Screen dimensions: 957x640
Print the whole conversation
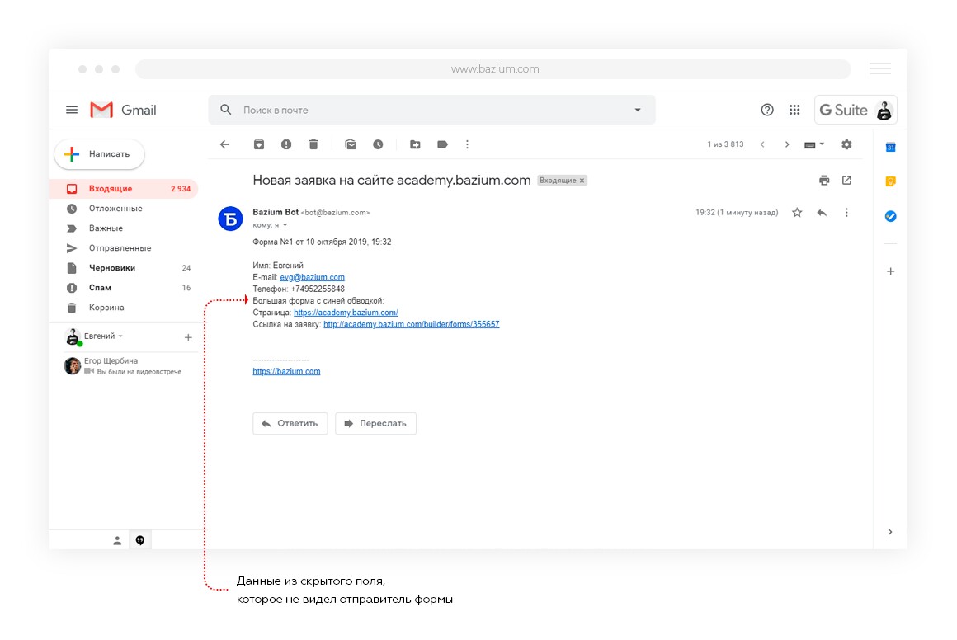point(824,180)
